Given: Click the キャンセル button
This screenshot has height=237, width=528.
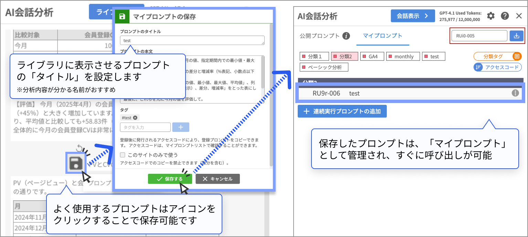Looking at the screenshot, I should pyautogui.click(x=218, y=179).
